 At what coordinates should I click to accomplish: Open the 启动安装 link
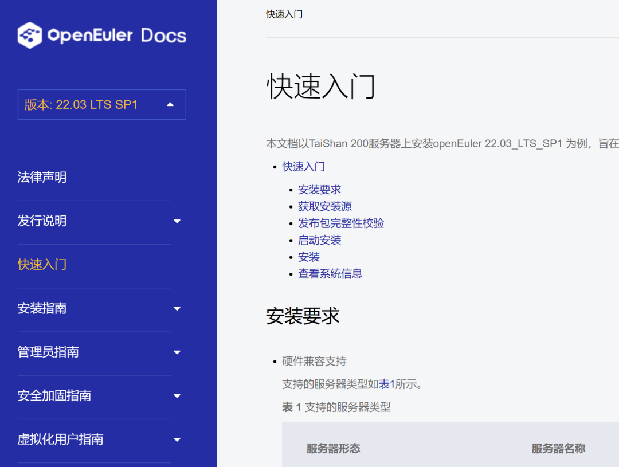click(x=319, y=240)
